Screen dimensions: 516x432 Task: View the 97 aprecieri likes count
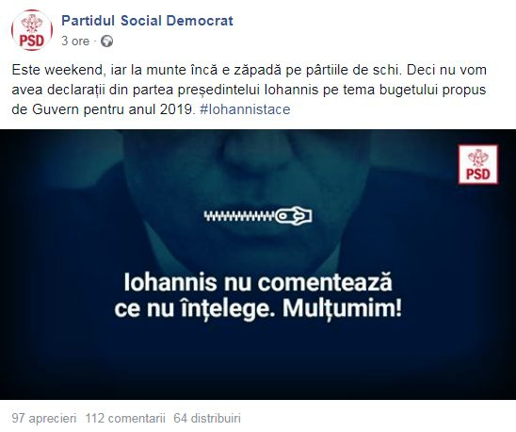[44, 418]
